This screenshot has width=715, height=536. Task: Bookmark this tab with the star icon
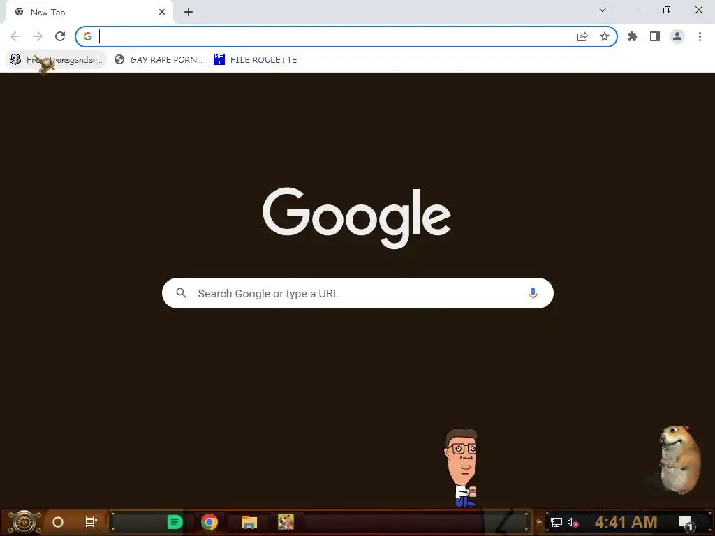605,36
